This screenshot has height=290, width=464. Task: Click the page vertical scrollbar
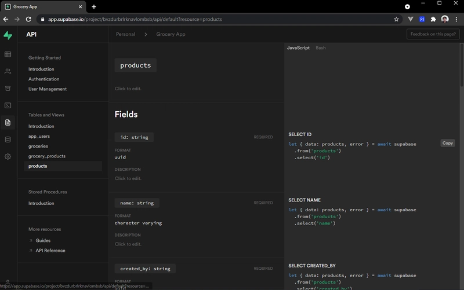462,65
